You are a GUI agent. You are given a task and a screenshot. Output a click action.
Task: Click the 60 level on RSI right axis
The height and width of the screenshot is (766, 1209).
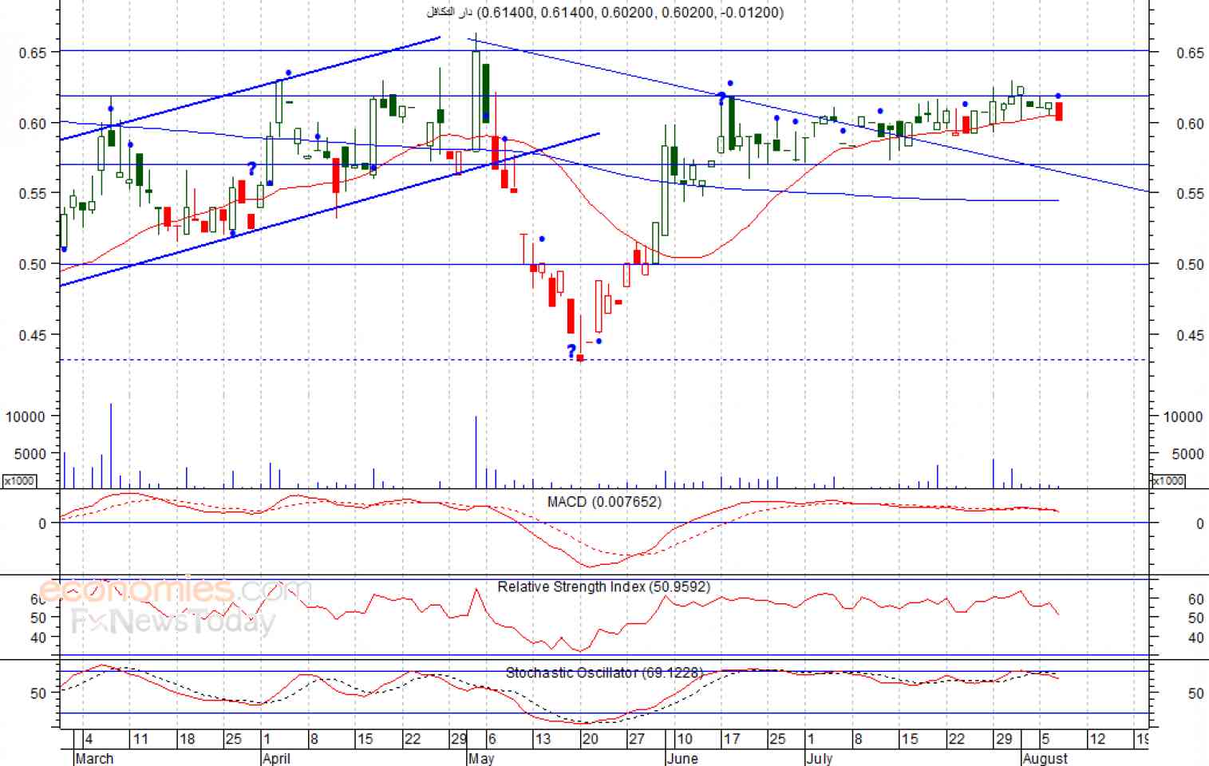[1195, 599]
